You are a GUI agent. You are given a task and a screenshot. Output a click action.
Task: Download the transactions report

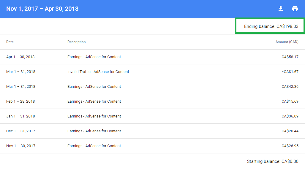click(280, 9)
